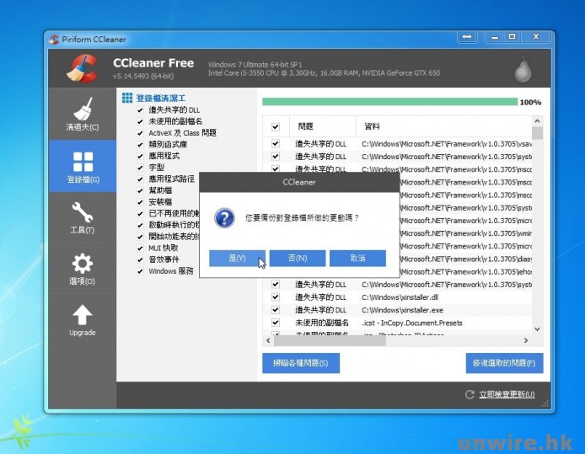Click the 修復選取的問題(F) fix button
Image resolution: width=585 pixels, height=454 pixels.
[x=504, y=363]
